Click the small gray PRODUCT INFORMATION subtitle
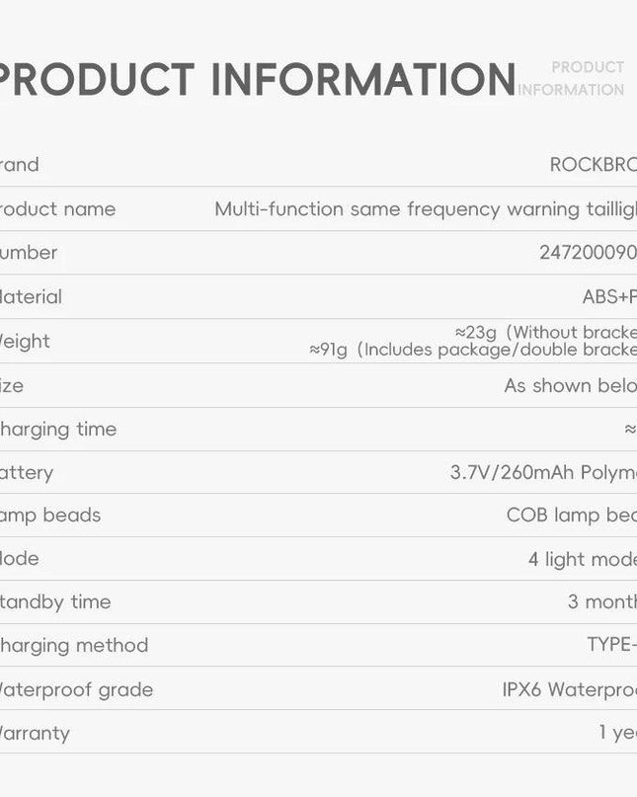The image size is (637, 797). click(573, 78)
